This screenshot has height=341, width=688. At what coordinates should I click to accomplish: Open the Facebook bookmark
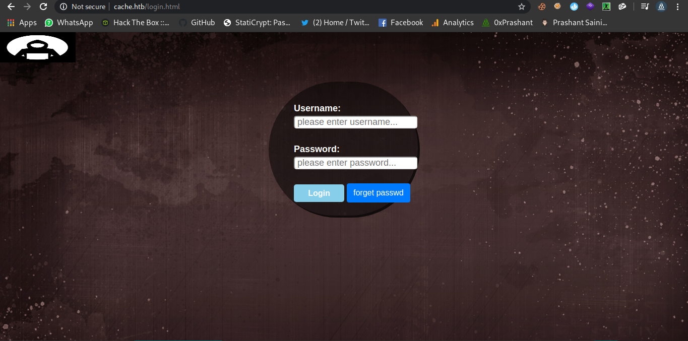[x=401, y=22]
